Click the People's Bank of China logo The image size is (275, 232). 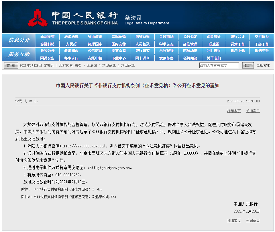(39, 17)
